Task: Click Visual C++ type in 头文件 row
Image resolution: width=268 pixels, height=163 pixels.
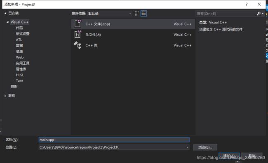Action: (x=183, y=35)
